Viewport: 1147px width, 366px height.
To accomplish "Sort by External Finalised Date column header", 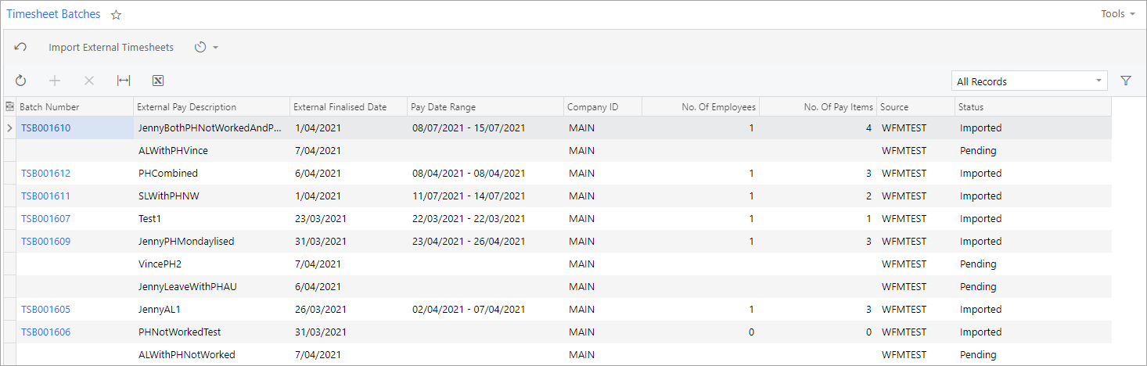I will 340,107.
